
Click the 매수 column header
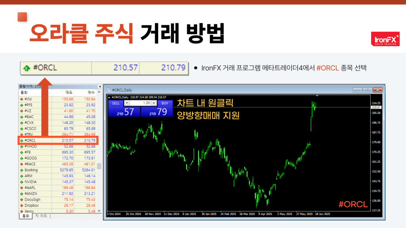click(x=91, y=93)
